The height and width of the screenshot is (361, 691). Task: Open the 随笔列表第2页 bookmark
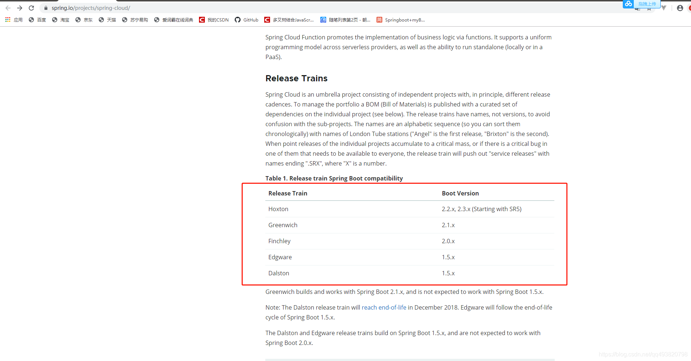[x=345, y=20]
